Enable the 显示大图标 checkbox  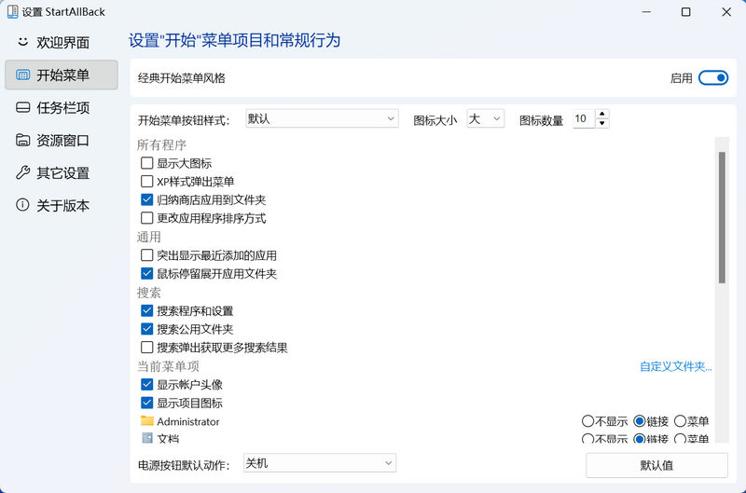pyautogui.click(x=146, y=163)
